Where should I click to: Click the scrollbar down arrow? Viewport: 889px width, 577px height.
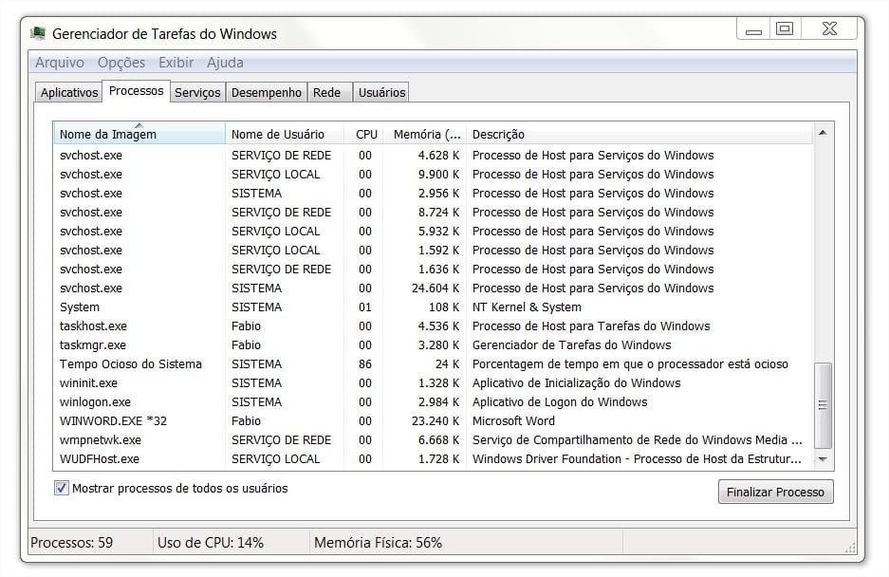(x=823, y=459)
